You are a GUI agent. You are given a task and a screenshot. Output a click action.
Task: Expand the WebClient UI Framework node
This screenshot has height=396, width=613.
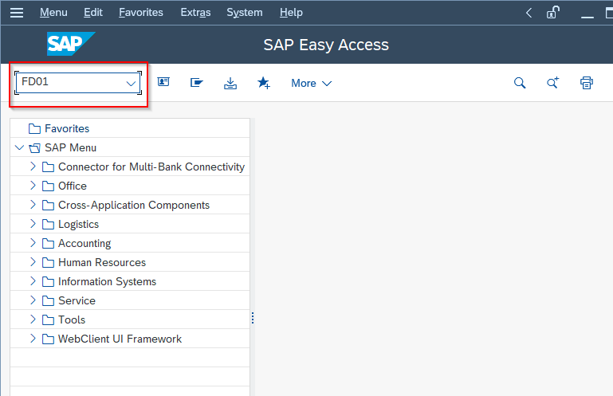(x=33, y=339)
